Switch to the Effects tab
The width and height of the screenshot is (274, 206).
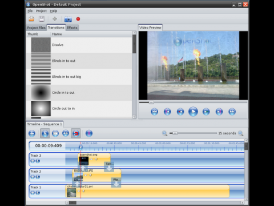pos(72,27)
